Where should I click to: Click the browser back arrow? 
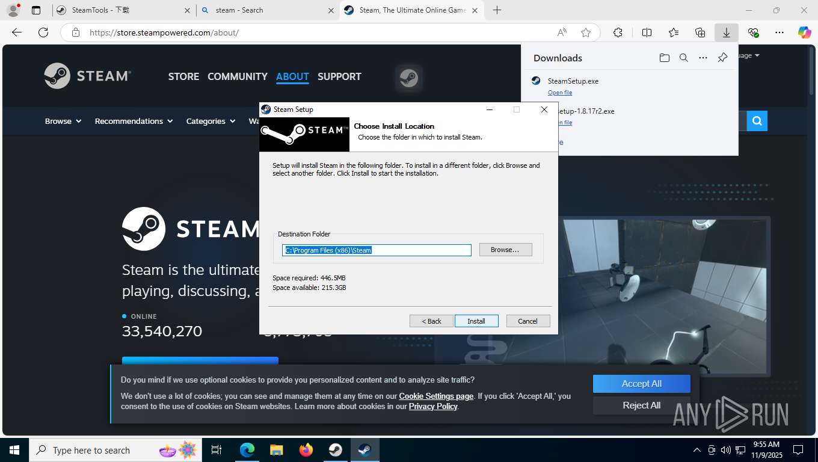click(17, 32)
